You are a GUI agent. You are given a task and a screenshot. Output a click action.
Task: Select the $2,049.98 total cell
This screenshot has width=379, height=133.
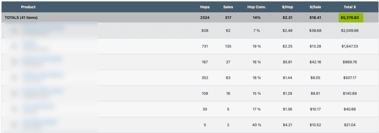pos(349,31)
